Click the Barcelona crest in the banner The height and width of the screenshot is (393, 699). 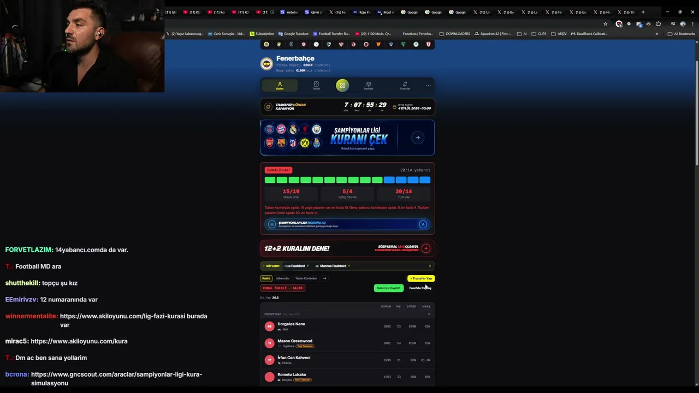pyautogui.click(x=281, y=143)
